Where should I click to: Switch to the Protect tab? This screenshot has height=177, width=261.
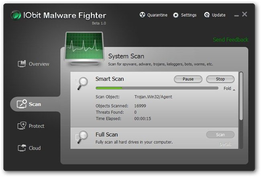point(37,126)
